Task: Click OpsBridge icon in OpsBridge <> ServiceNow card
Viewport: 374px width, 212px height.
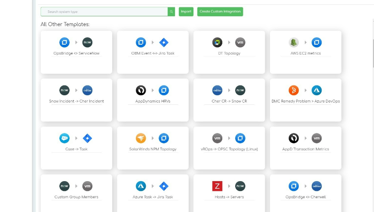Action: 64,42
